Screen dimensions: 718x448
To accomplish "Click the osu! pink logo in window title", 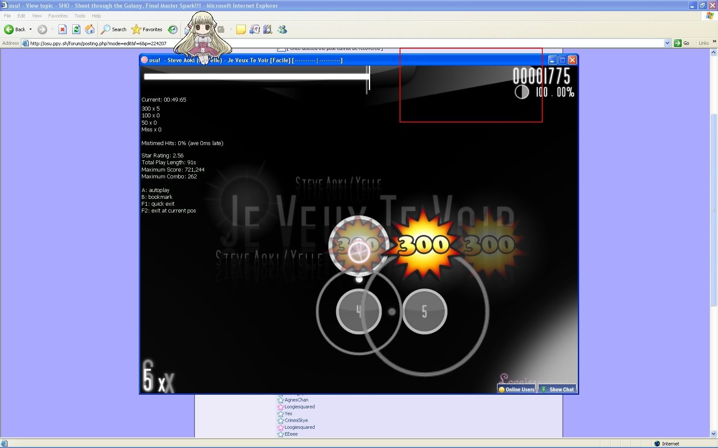I will coord(144,60).
